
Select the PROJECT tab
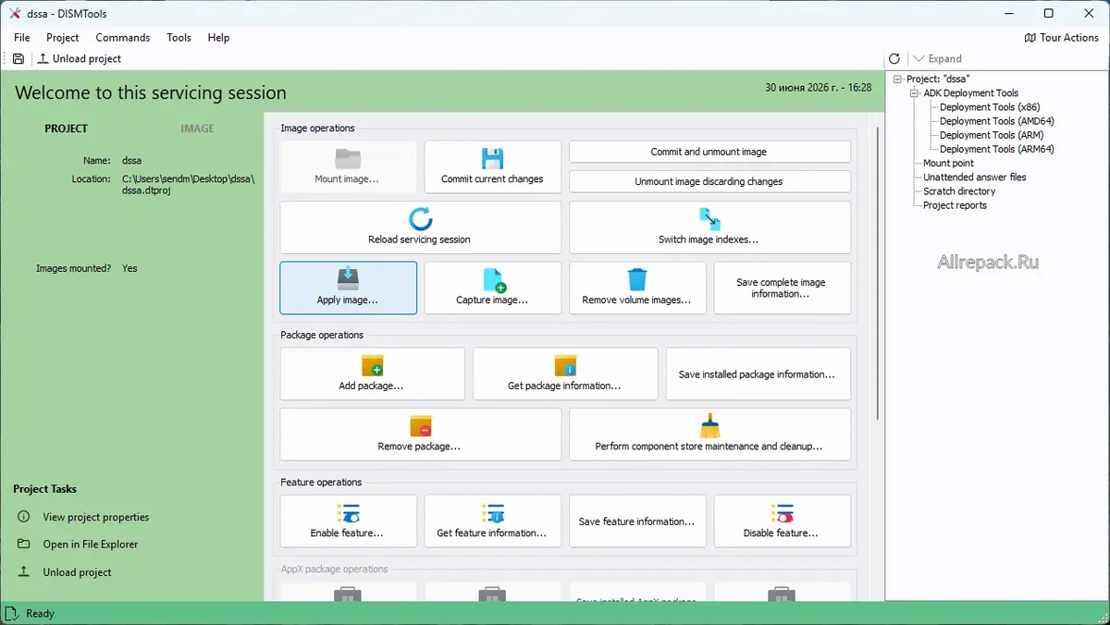coord(67,129)
